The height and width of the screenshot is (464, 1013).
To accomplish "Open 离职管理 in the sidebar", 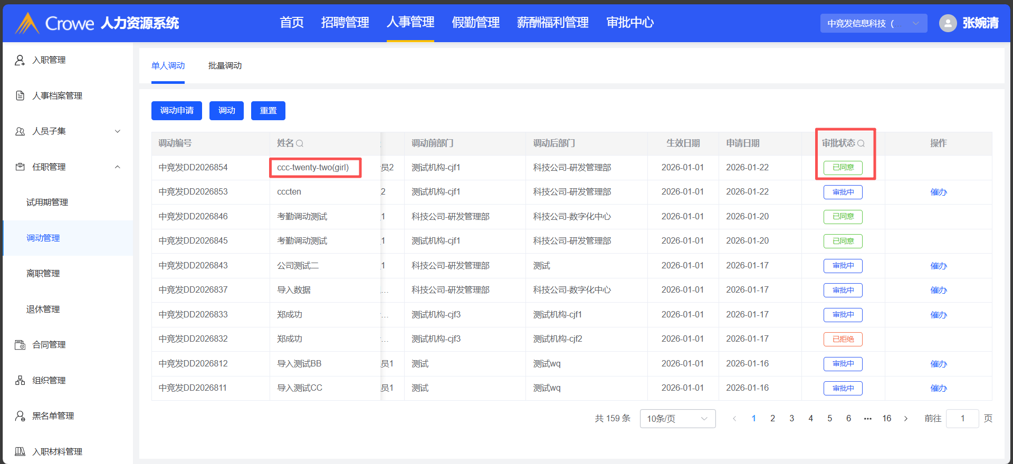I will (x=43, y=274).
